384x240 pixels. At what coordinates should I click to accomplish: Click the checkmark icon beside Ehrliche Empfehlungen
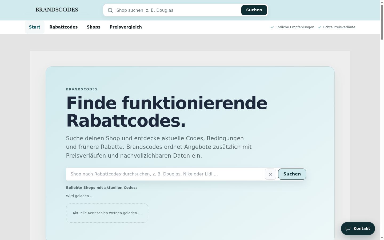(x=272, y=27)
